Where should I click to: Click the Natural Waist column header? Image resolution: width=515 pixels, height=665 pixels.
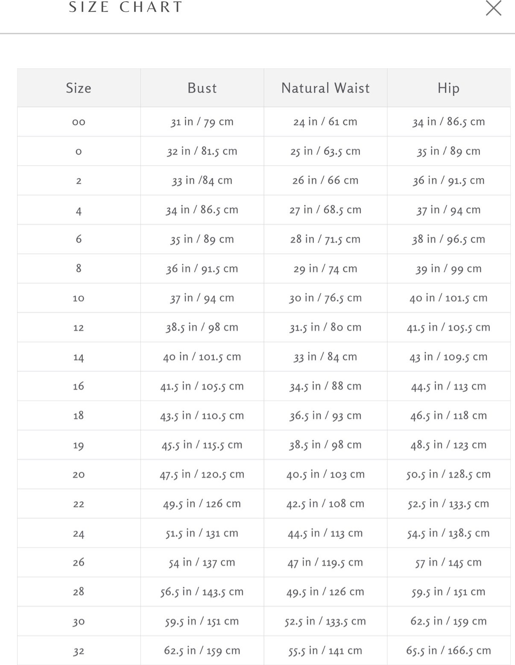point(325,88)
